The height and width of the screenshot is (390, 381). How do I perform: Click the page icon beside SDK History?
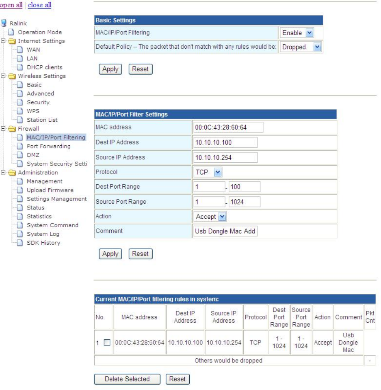tap(20, 243)
